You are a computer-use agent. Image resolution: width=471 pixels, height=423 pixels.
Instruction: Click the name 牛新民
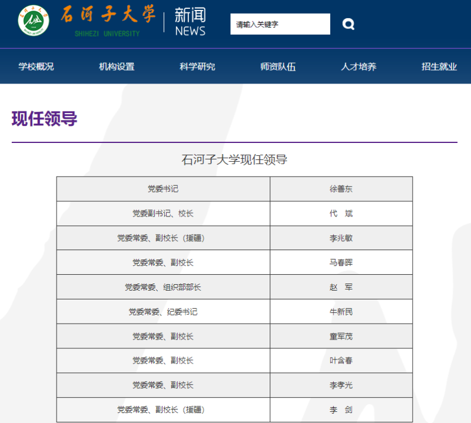[x=341, y=312]
